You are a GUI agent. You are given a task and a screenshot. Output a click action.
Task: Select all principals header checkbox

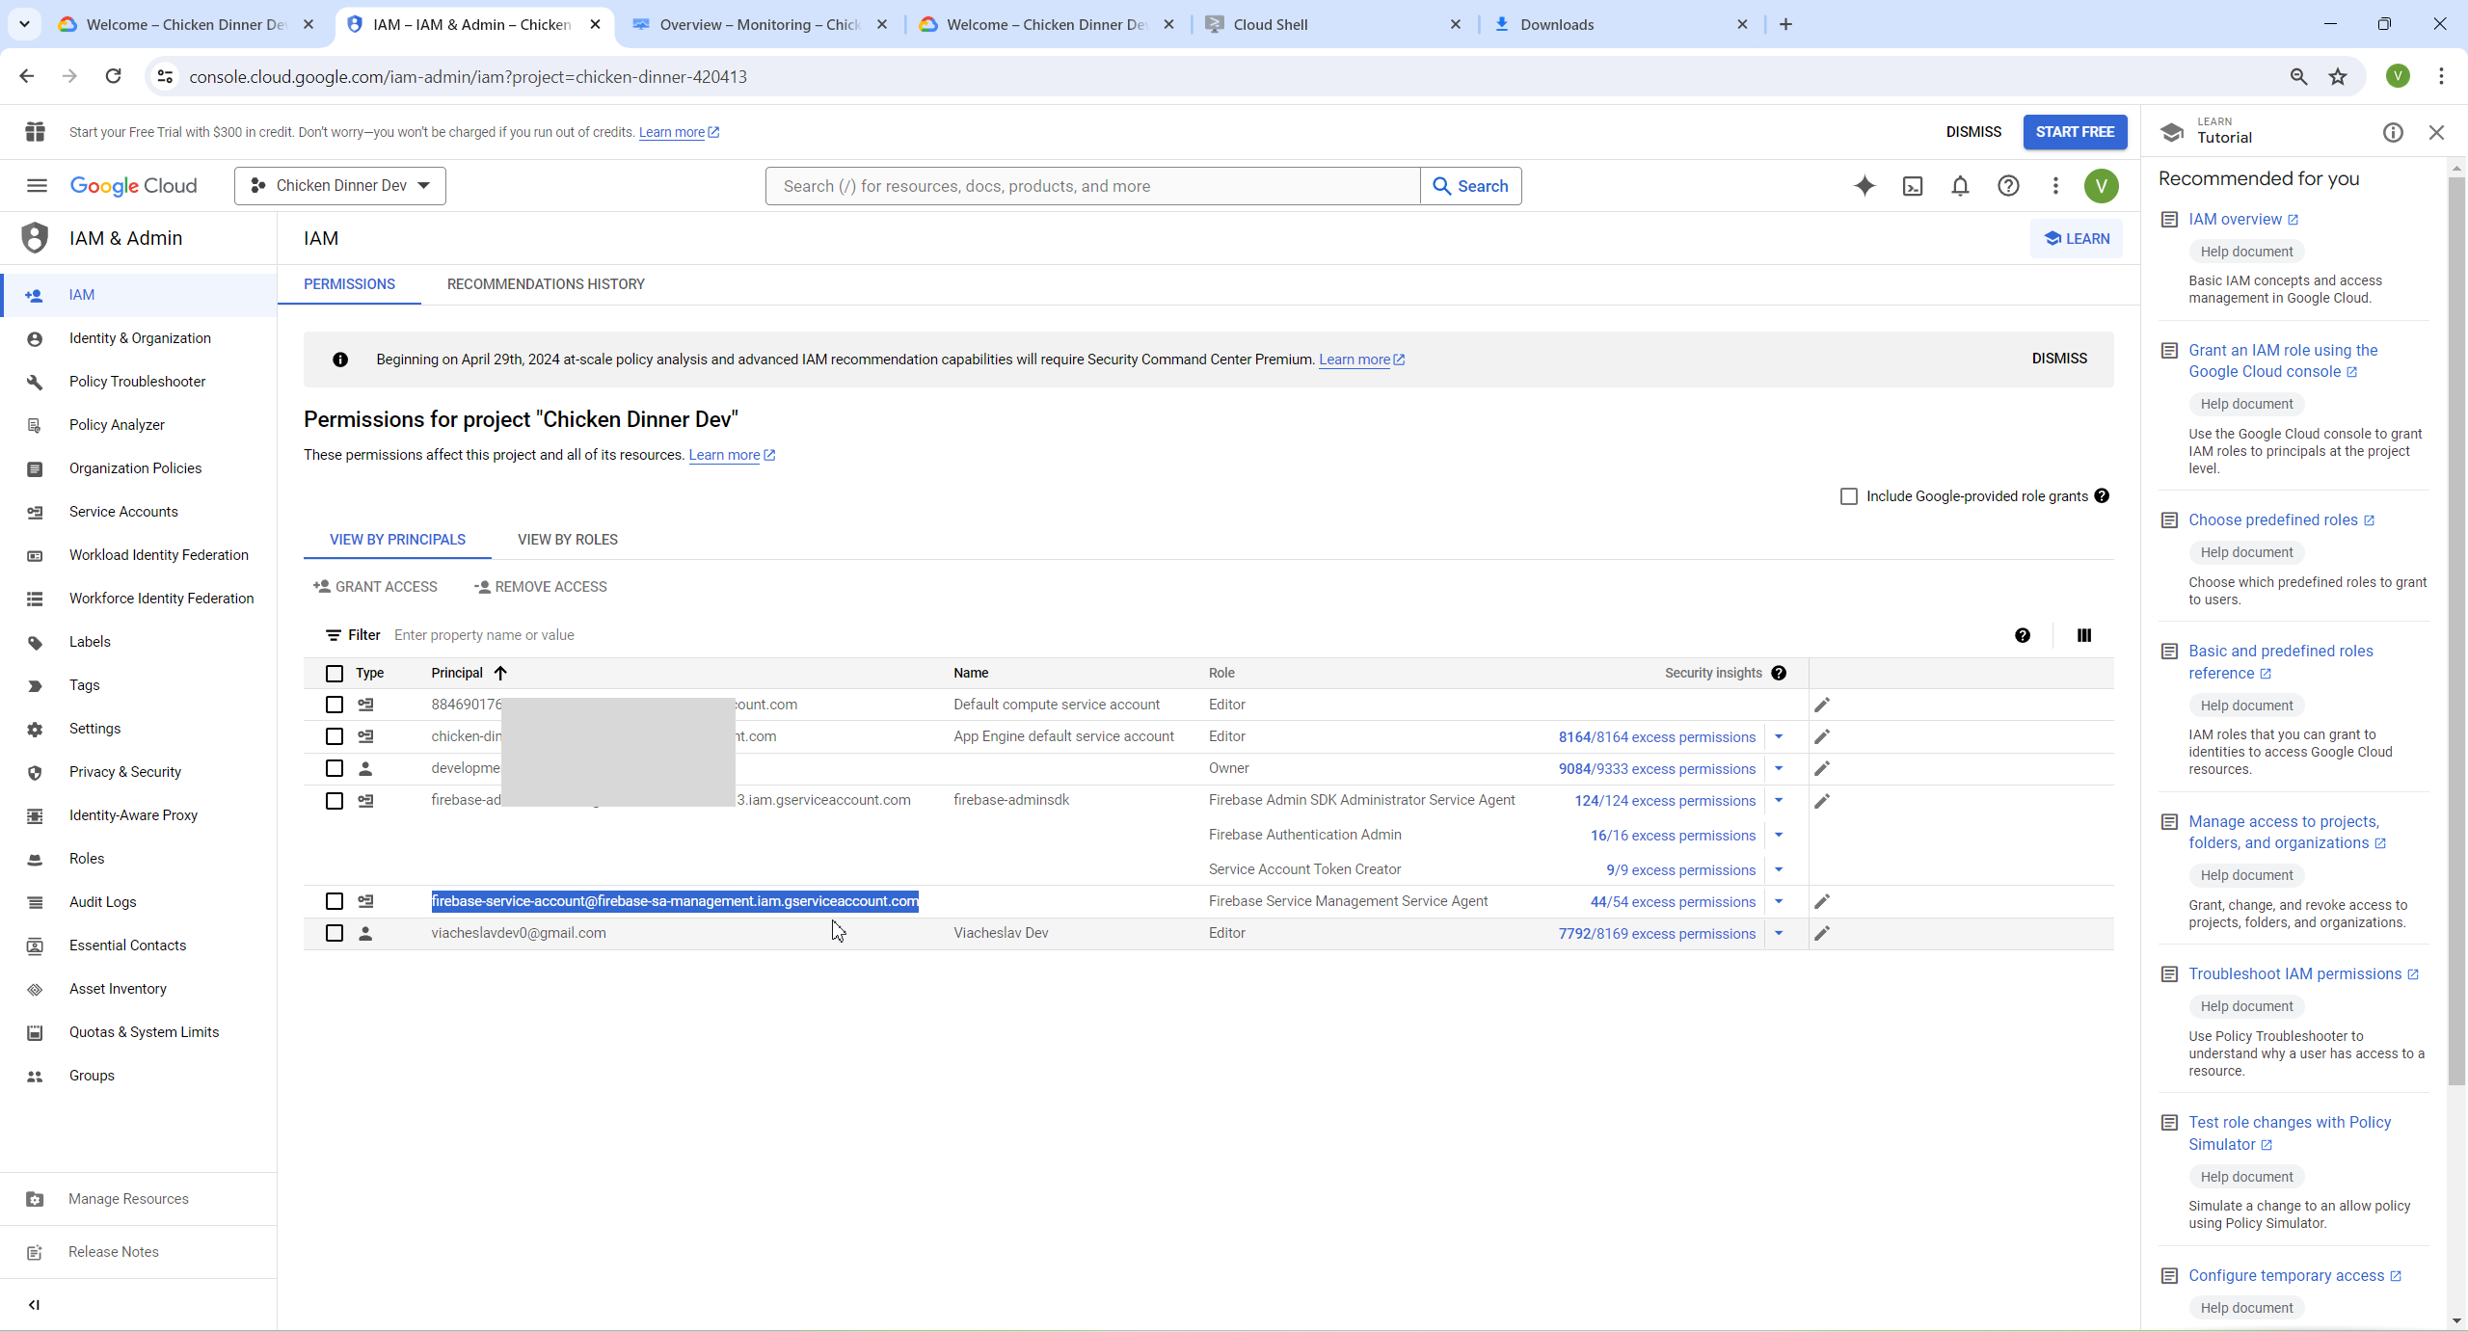[335, 674]
